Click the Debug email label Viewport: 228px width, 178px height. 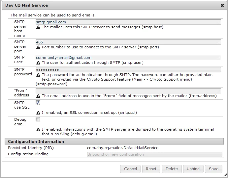[20, 122]
